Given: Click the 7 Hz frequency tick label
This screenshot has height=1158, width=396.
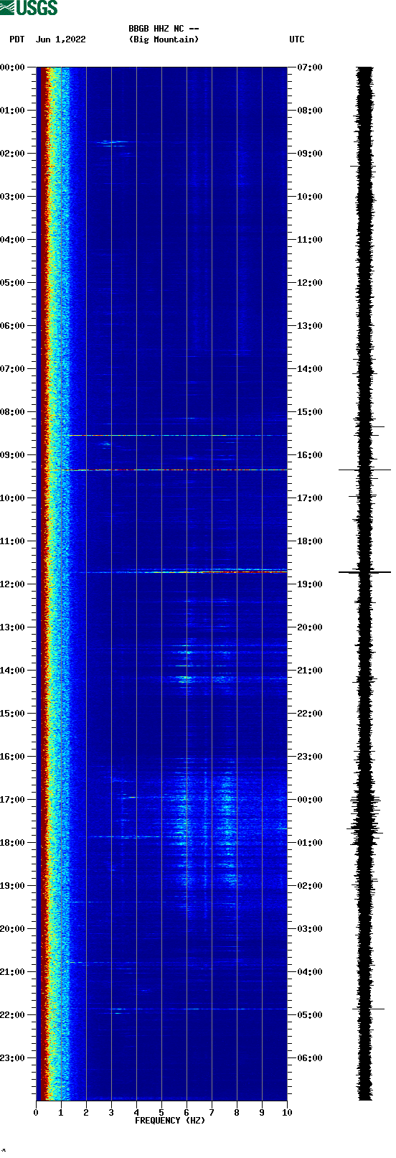Looking at the screenshot, I should click(212, 1113).
